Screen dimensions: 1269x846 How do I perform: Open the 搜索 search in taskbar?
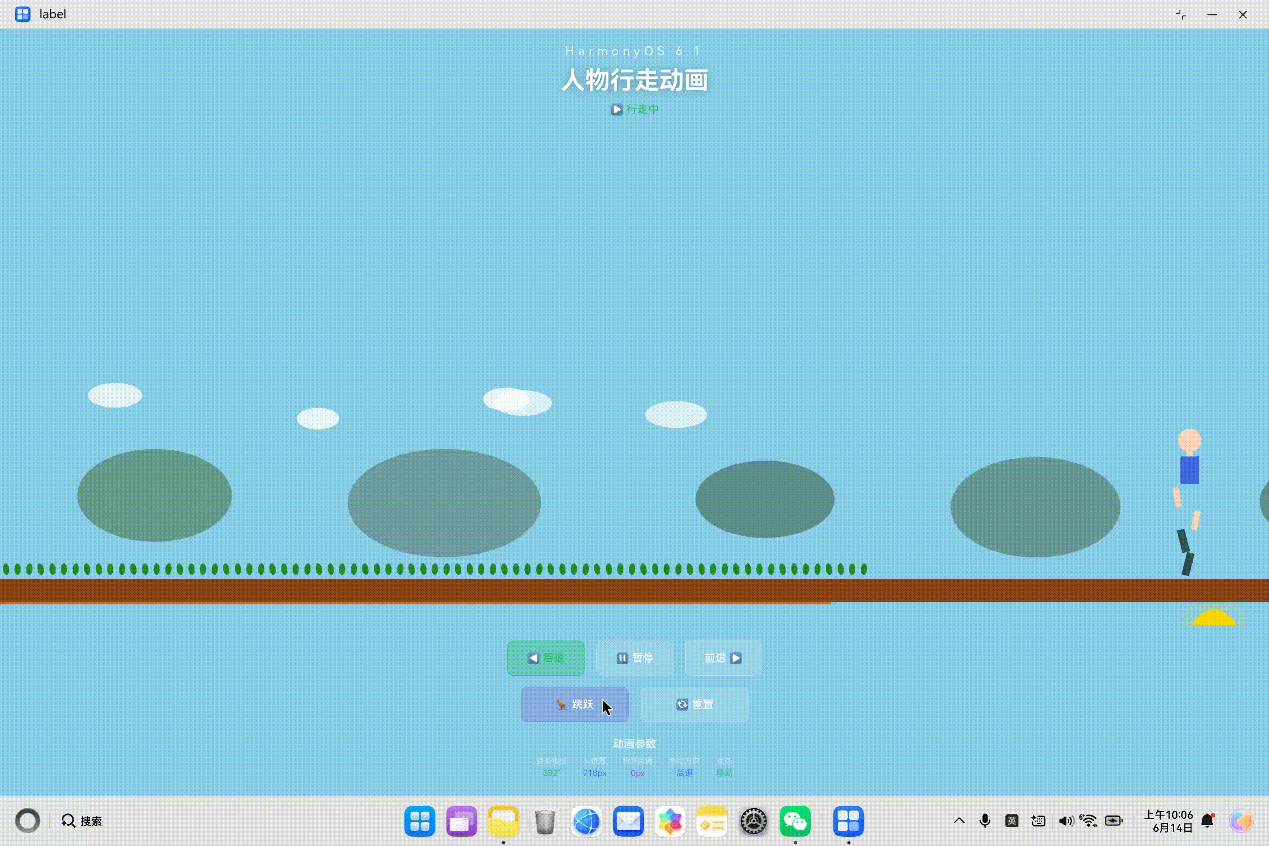[81, 821]
